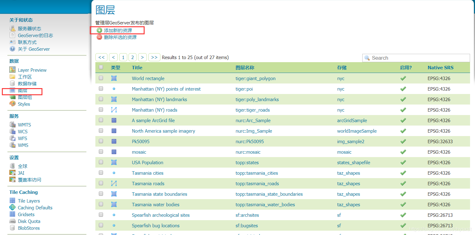Sort by 存储 column header

[342, 67]
